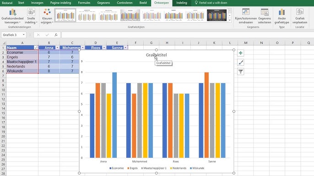Open the Sanne column filter dropdown
Image resolution: width=314 pixels, height=176 pixels.
click(x=125, y=47)
